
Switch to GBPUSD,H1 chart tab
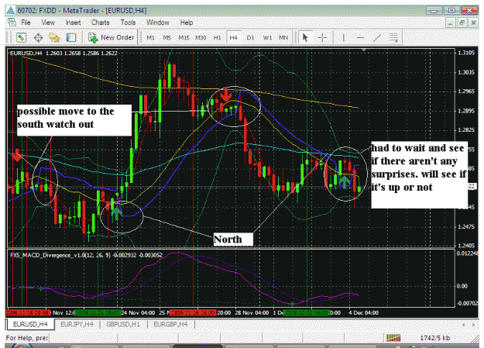[123, 324]
